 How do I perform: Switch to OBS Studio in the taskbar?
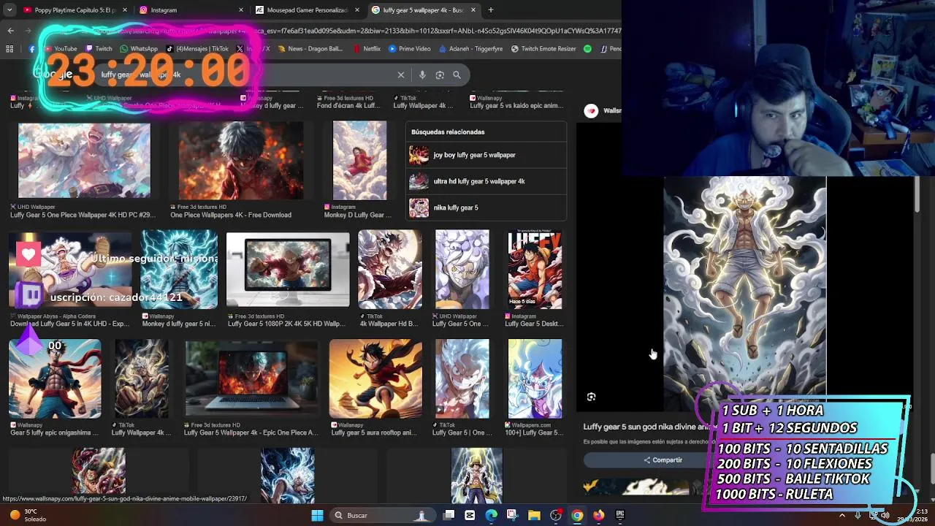click(x=556, y=515)
